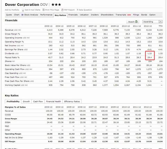Click the Ascending dropdown arrow button
The height and width of the screenshot is (149, 167).
tap(161, 22)
